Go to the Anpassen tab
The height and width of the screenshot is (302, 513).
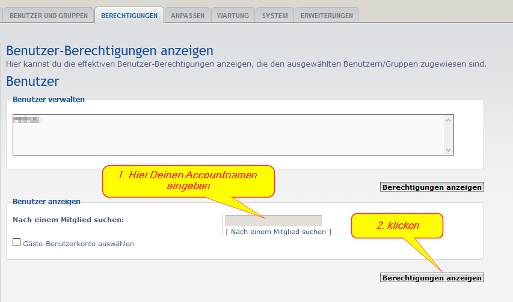tap(187, 16)
